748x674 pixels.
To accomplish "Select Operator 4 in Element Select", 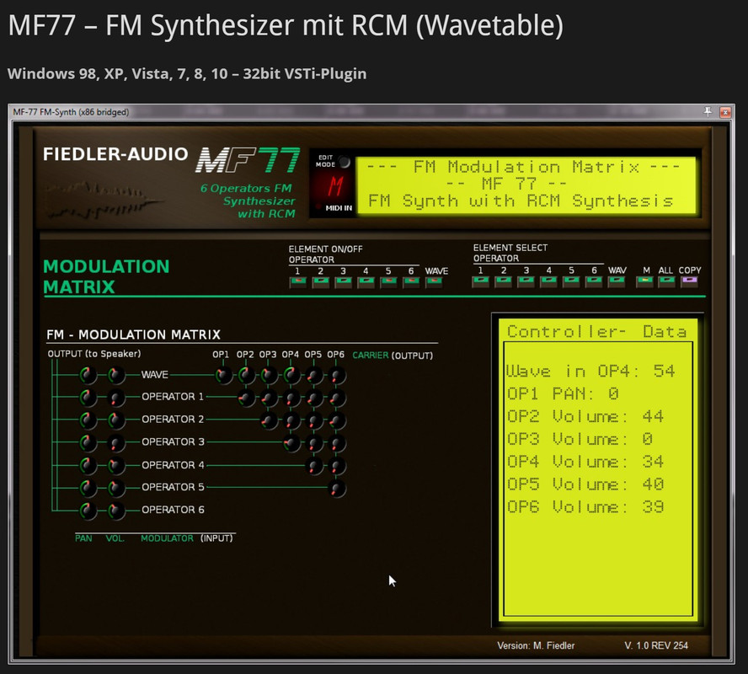I will (x=548, y=281).
